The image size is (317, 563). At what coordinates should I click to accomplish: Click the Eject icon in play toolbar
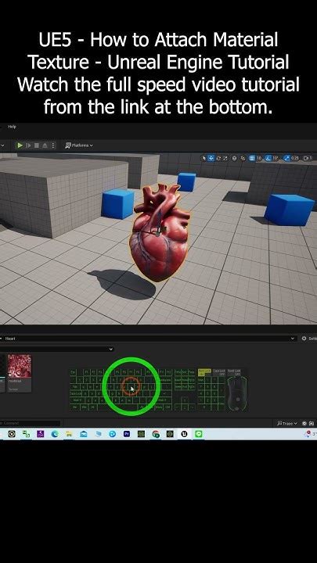point(45,145)
